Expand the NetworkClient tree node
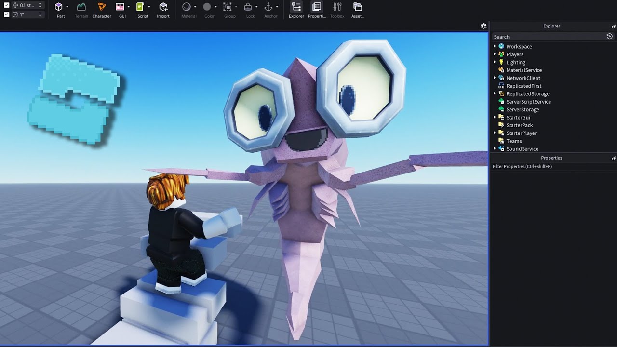The height and width of the screenshot is (347, 617). 495,78
